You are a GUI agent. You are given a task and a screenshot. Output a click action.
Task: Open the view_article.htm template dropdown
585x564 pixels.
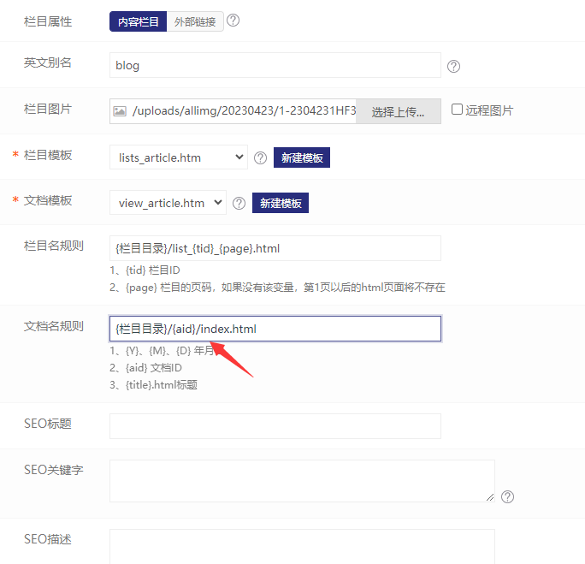tap(168, 203)
